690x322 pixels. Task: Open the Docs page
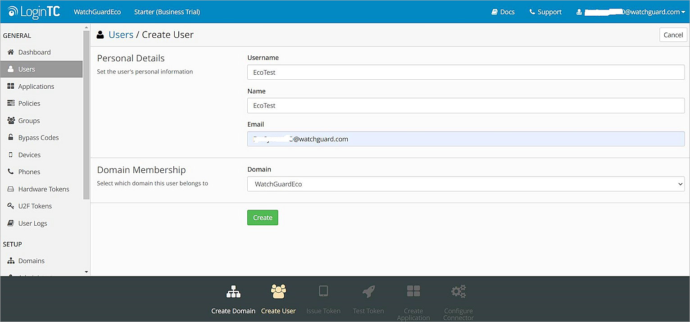click(503, 12)
